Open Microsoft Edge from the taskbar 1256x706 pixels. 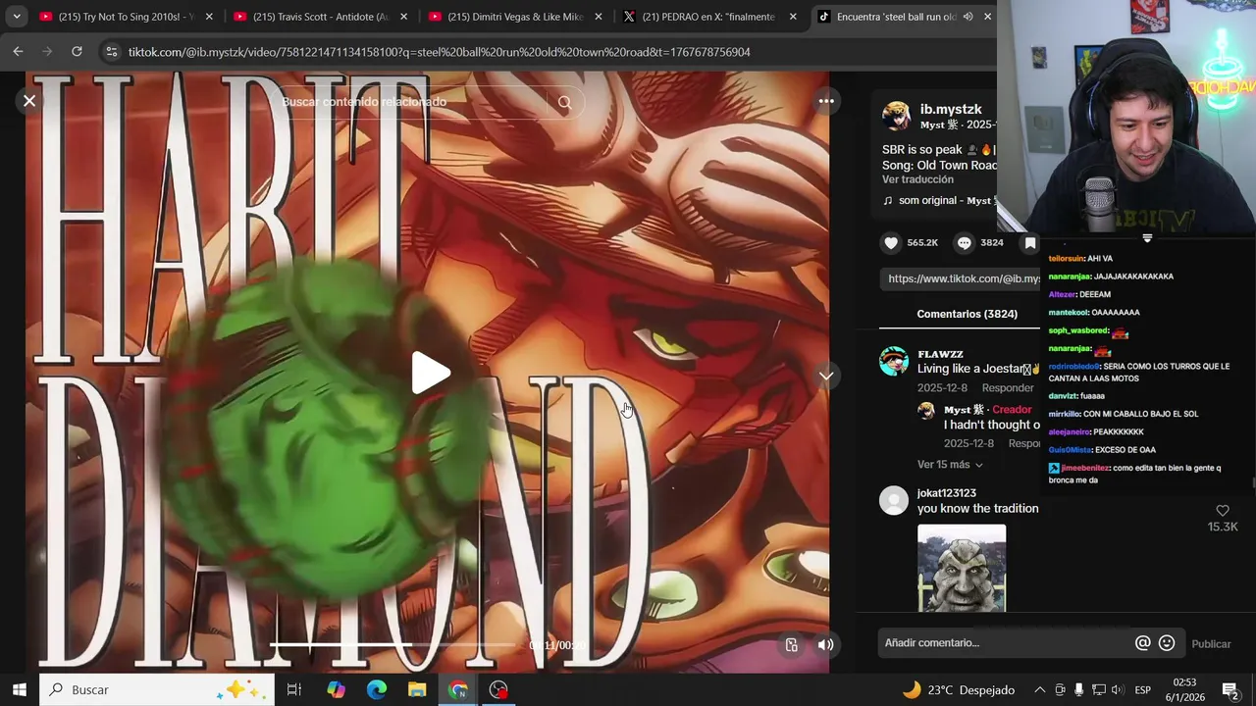pyautogui.click(x=377, y=689)
